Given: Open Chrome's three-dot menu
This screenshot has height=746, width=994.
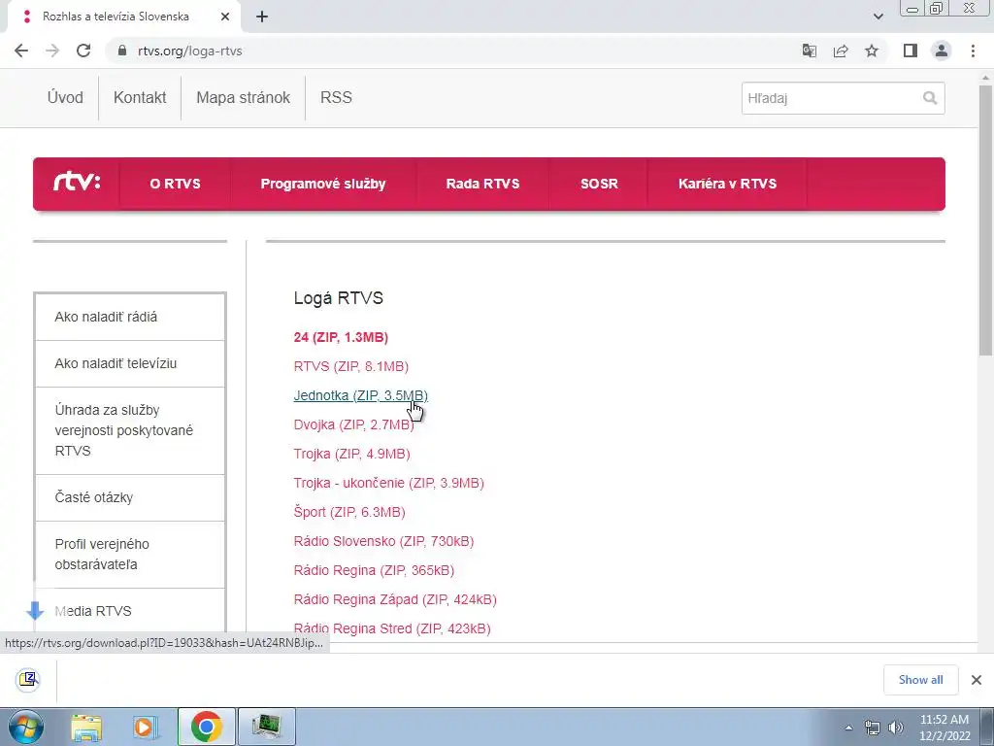Looking at the screenshot, I should coord(973,51).
